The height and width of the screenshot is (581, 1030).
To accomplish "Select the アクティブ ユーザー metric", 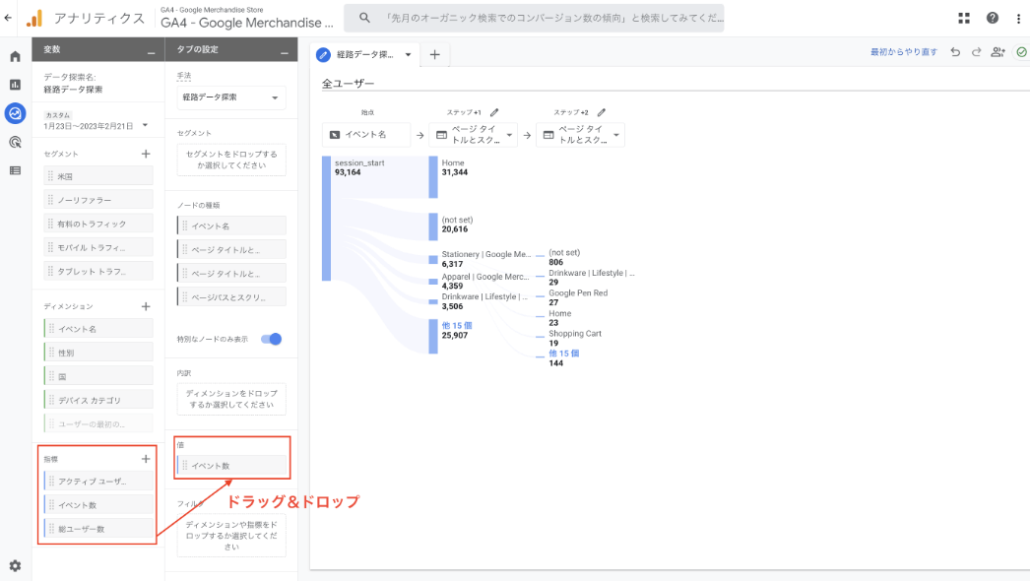I will [98, 482].
